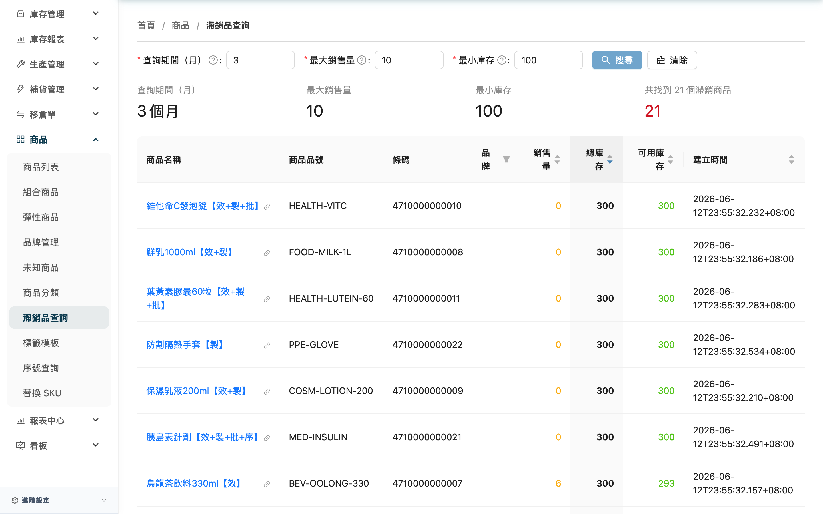Screen dimensions: 823x514
Task: Expand the 庫存管理 menu chevron
Action: pyautogui.click(x=96, y=14)
